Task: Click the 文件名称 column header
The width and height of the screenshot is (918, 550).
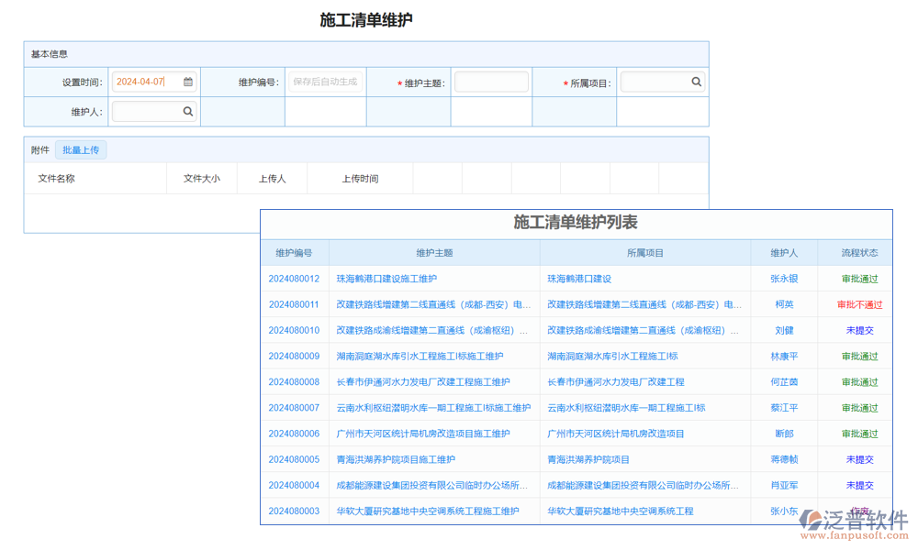Action: click(57, 179)
